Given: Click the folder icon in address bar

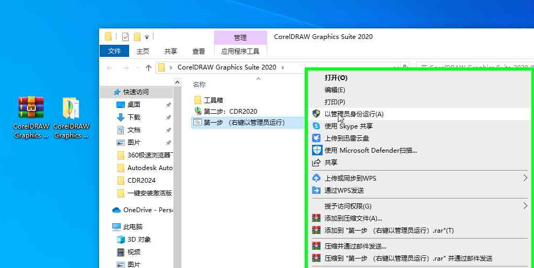Looking at the screenshot, I should (x=161, y=67).
